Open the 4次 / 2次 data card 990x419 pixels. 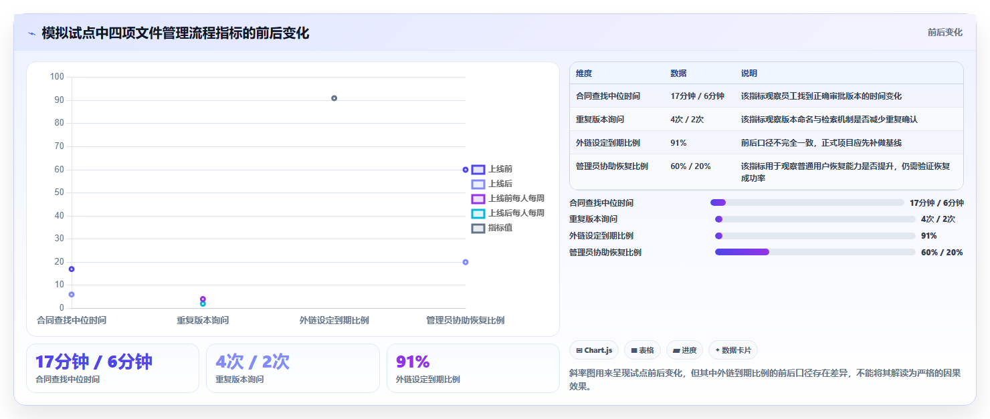click(x=293, y=368)
